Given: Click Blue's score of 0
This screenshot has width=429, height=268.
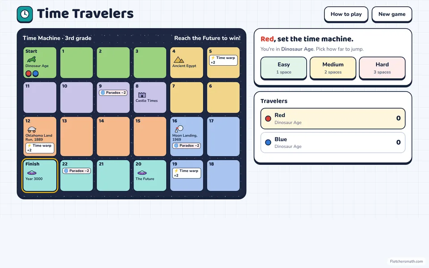Looking at the screenshot, I should click(398, 142).
